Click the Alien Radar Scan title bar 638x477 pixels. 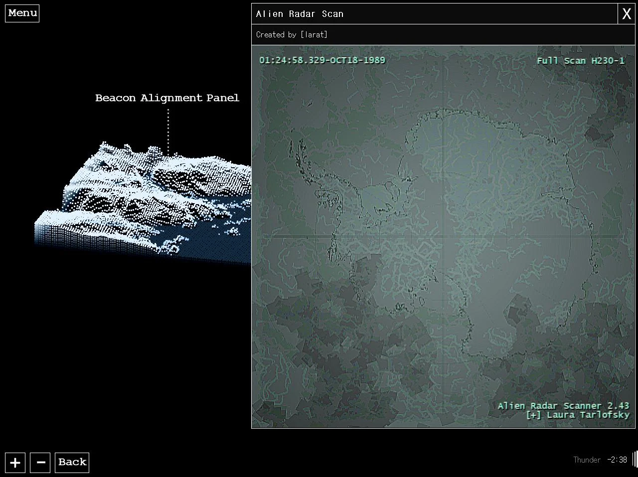(x=434, y=14)
